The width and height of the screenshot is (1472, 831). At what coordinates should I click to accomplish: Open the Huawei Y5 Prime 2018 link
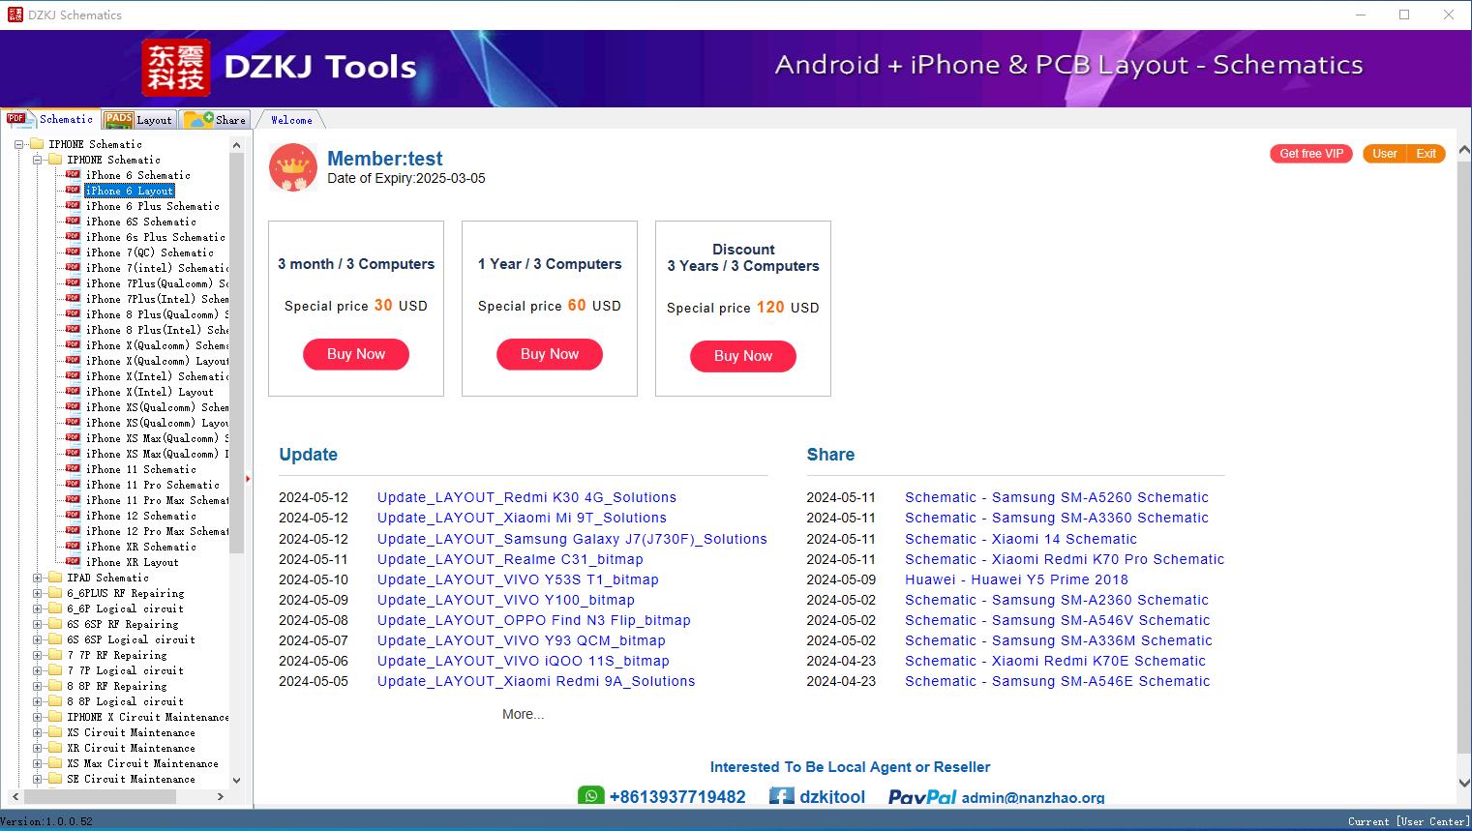[1016, 579]
